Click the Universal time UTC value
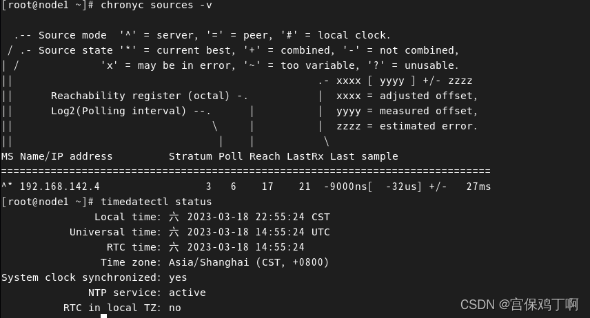 [249, 232]
